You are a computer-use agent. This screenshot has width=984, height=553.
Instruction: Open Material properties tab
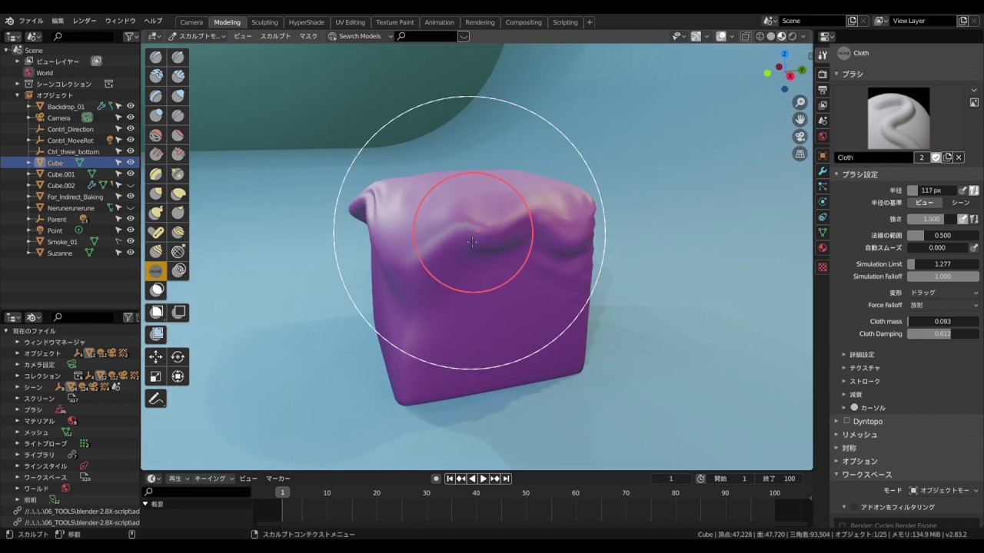823,247
